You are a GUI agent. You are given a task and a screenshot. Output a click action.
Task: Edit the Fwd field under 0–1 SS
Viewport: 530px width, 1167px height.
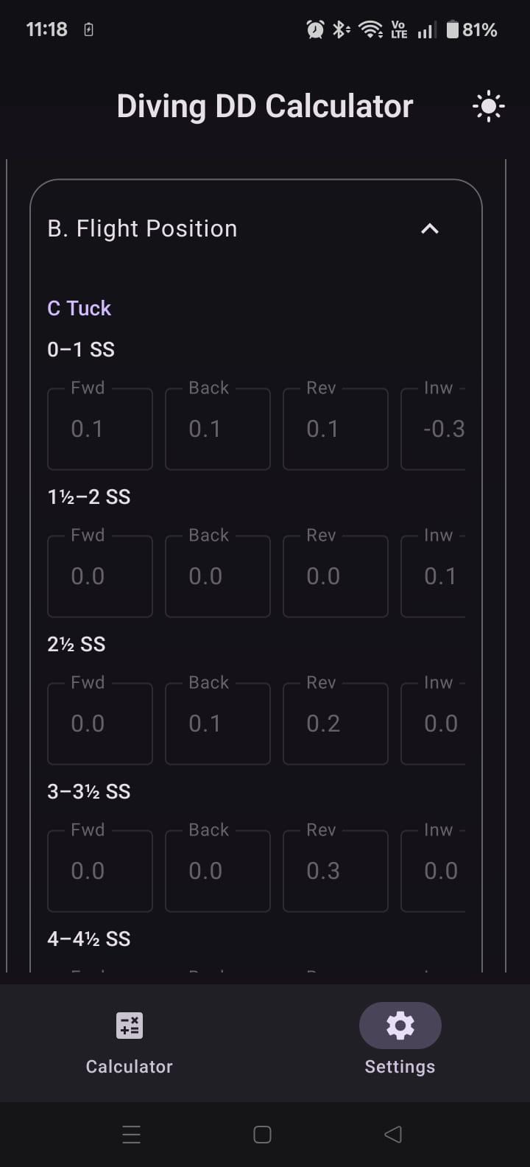100,429
